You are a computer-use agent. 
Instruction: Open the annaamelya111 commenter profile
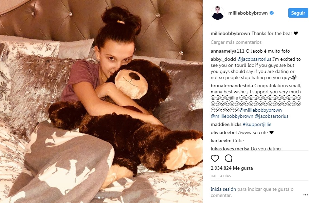pos(228,51)
